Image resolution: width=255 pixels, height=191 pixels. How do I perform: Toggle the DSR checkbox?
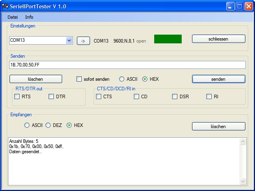pos(175,96)
